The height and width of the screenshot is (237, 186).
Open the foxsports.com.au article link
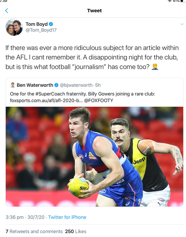tap(46, 100)
